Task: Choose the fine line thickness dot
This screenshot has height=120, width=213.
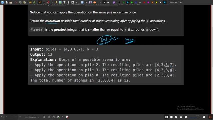Action: tap(100, 2)
